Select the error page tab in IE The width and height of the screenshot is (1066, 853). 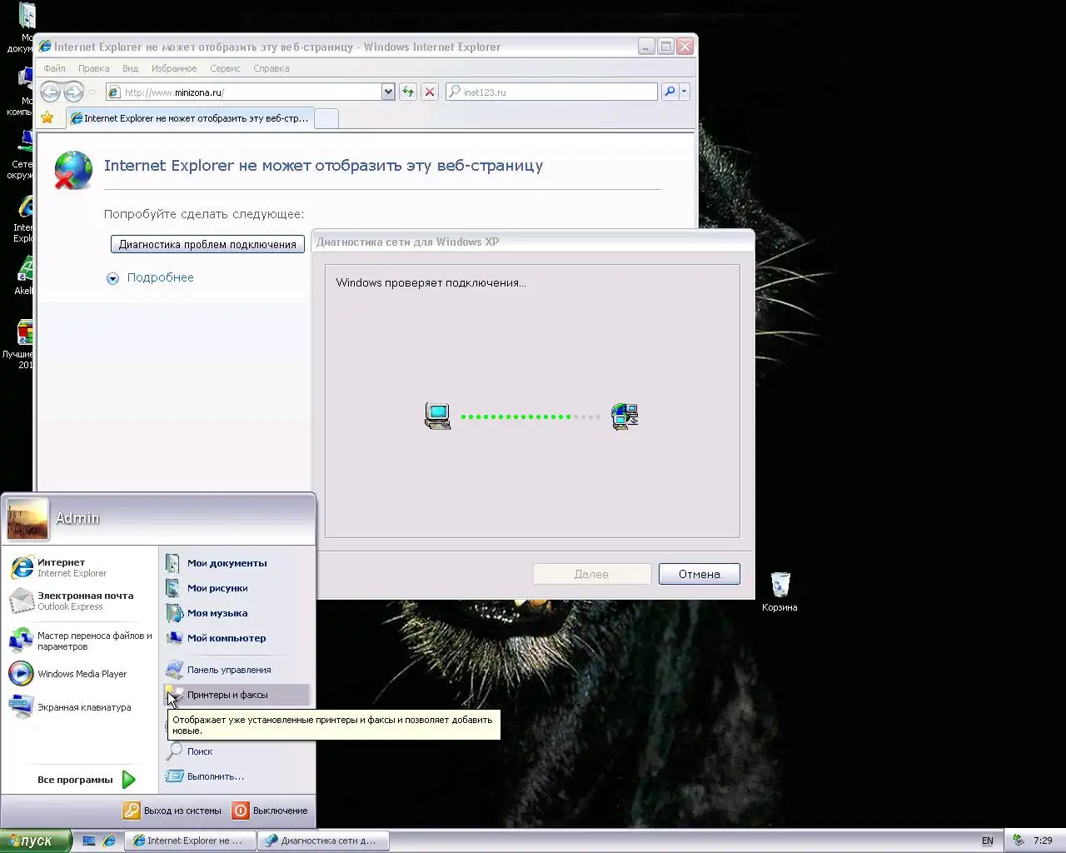[190, 118]
